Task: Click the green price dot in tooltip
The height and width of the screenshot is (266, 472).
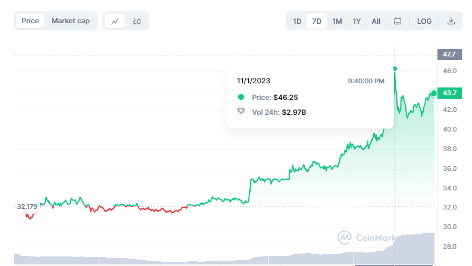Action: [x=241, y=97]
